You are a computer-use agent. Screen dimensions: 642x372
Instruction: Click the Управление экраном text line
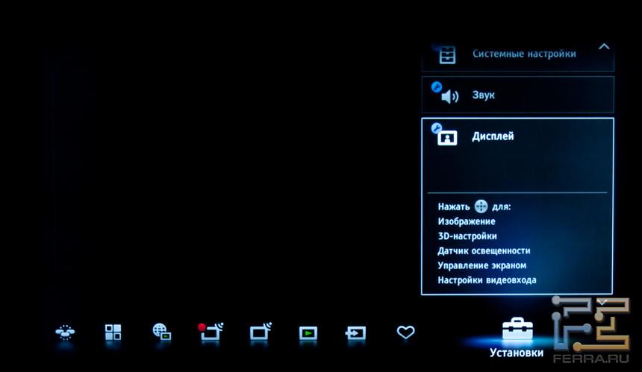[482, 265]
